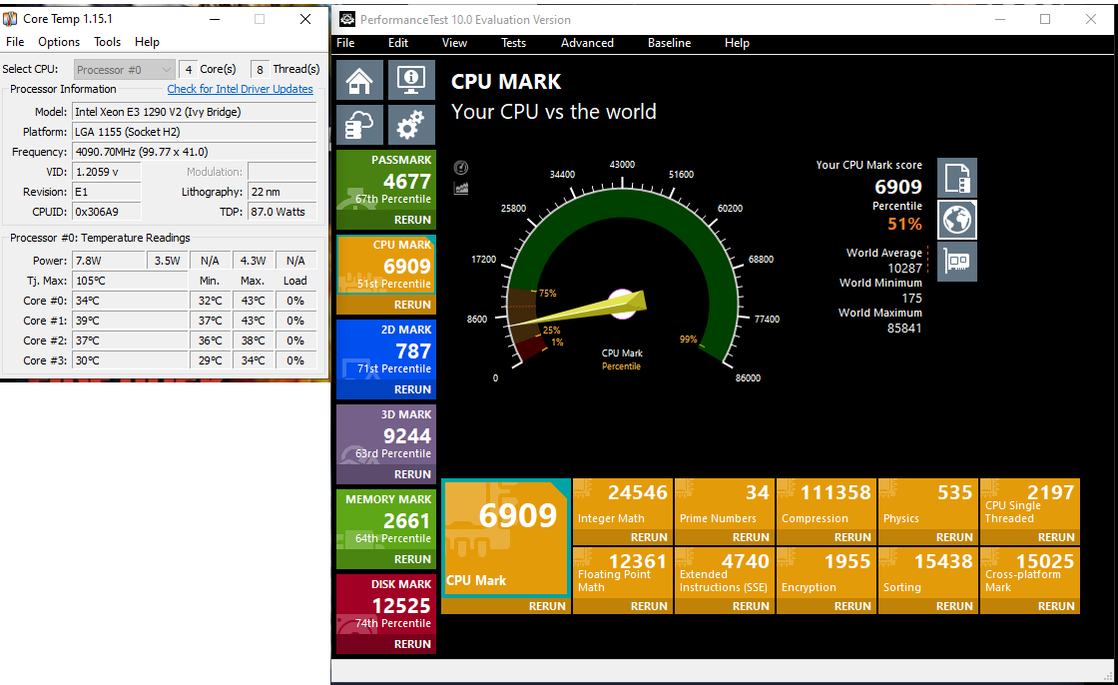Rerun the Encryption test

[852, 606]
